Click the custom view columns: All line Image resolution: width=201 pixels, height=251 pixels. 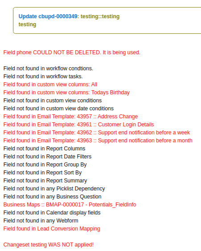pyautogui.click(x=50, y=85)
